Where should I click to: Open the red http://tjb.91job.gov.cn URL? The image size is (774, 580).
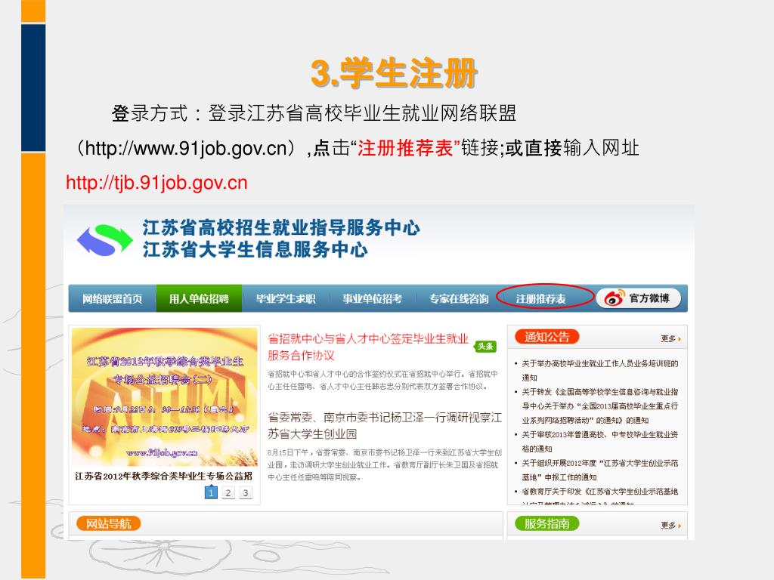click(x=156, y=183)
